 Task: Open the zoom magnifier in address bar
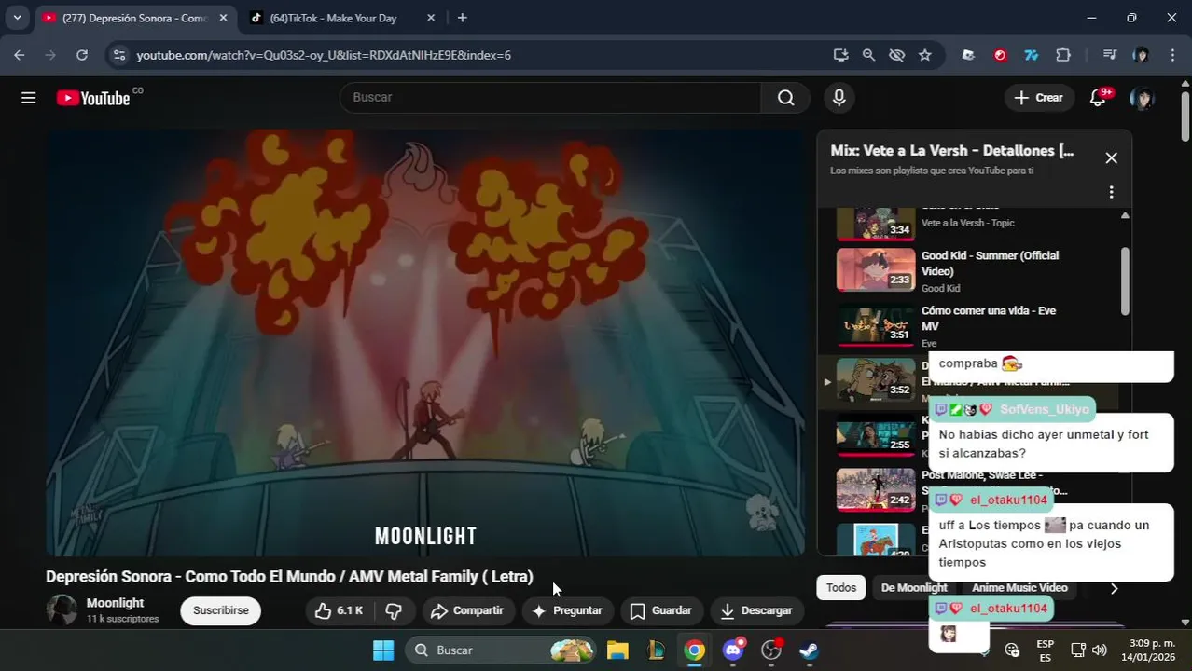[x=868, y=55]
